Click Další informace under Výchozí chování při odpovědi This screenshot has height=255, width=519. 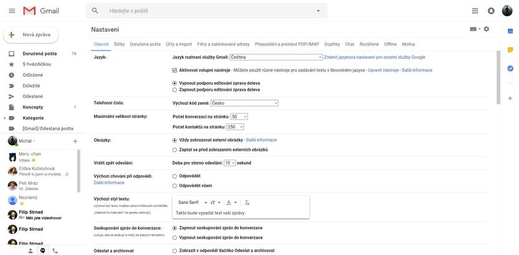coord(109,183)
